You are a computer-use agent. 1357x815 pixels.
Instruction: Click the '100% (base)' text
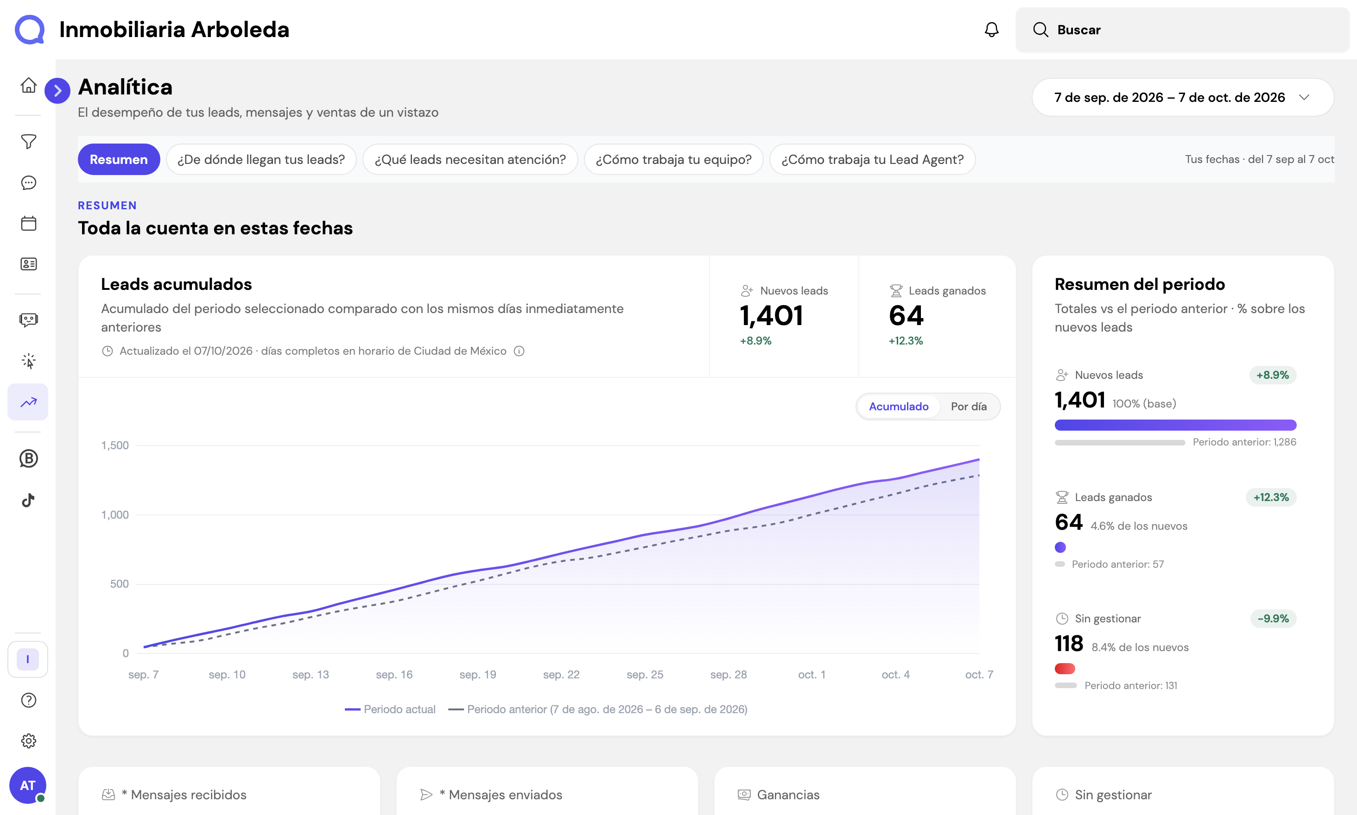[1144, 404]
